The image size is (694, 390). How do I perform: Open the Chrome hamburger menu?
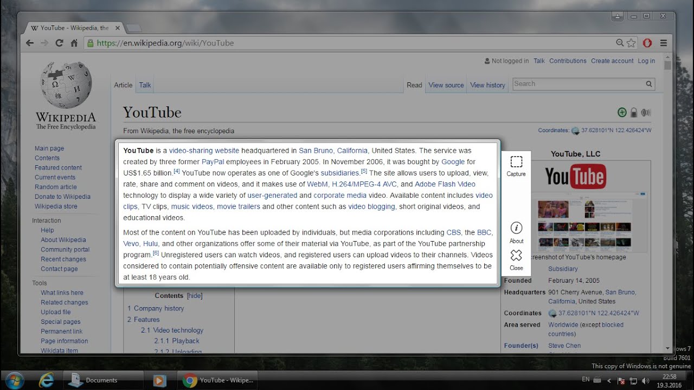664,43
